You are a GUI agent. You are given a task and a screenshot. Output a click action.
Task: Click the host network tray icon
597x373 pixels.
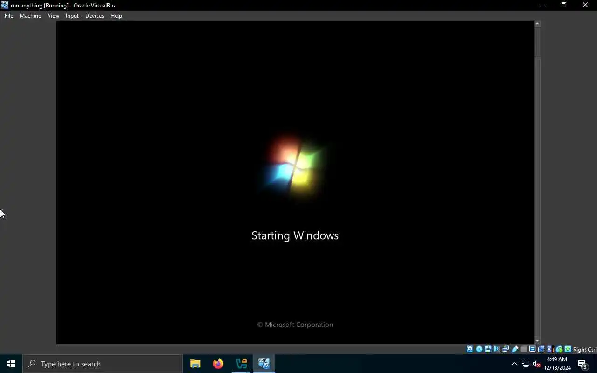526,364
